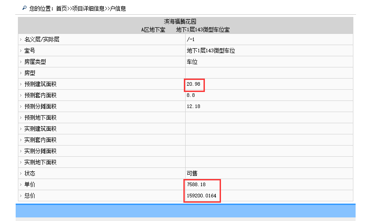Click the 预测建筑面积 label

tap(41, 84)
